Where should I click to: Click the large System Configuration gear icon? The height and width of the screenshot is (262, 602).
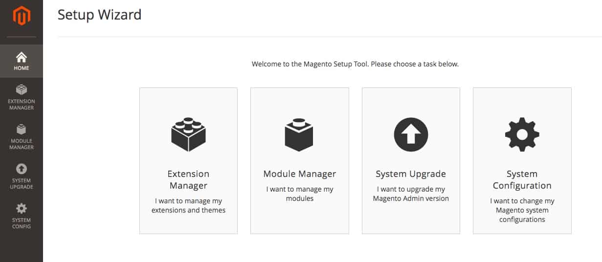[522, 134]
